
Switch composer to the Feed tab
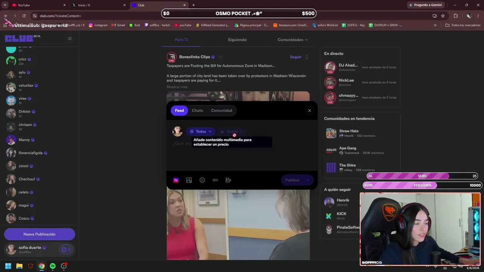click(x=179, y=111)
